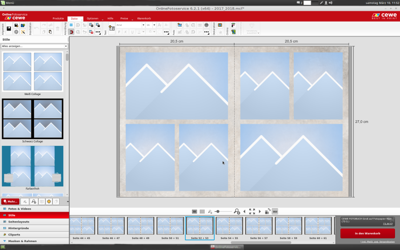Open the Optionen menu
Viewport: 400px width, 250px height.
pos(92,18)
